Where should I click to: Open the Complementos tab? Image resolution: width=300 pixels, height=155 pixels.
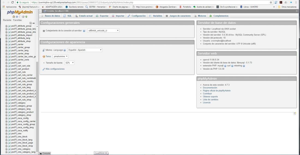(x=219, y=16)
